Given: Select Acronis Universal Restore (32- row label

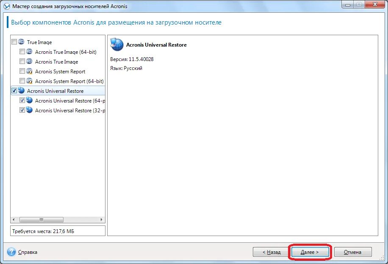Looking at the screenshot, I should coord(70,111).
